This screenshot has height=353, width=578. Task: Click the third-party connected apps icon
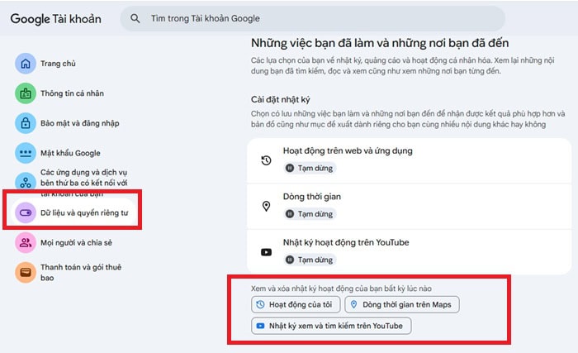(26, 183)
